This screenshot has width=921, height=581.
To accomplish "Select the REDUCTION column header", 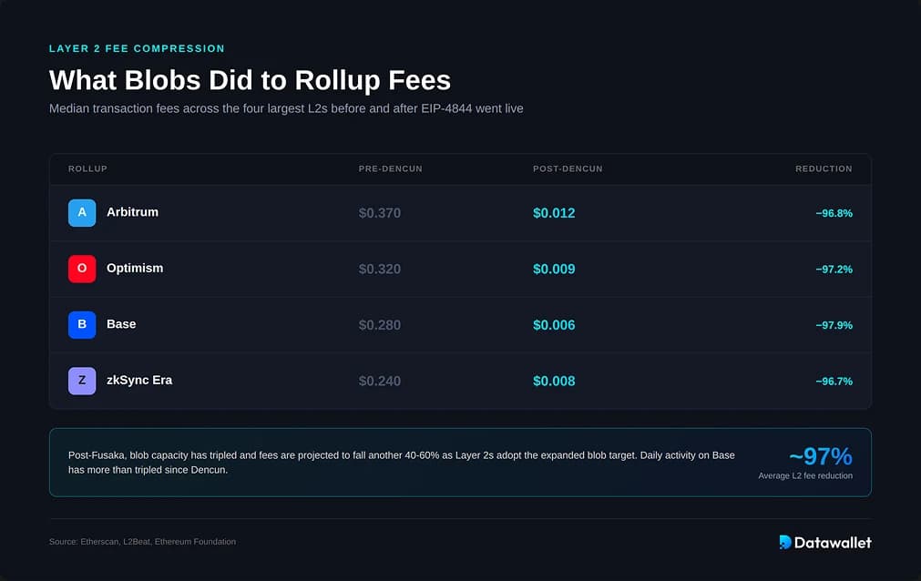I will (x=824, y=168).
